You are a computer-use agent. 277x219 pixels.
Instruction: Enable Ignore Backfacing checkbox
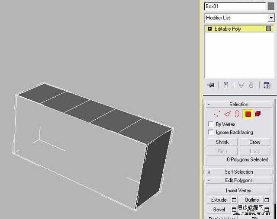211,132
